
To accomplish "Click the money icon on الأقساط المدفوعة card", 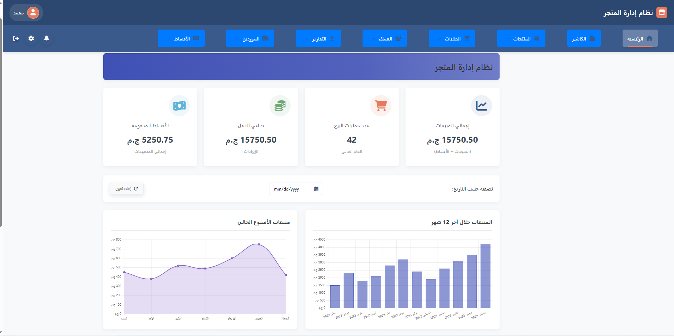I will [x=179, y=105].
